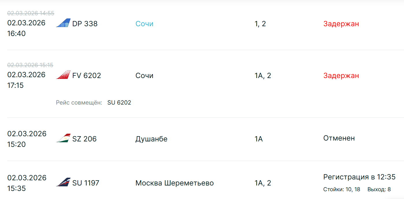Select flight number DP 338
This screenshot has width=404, height=199.
click(85, 24)
